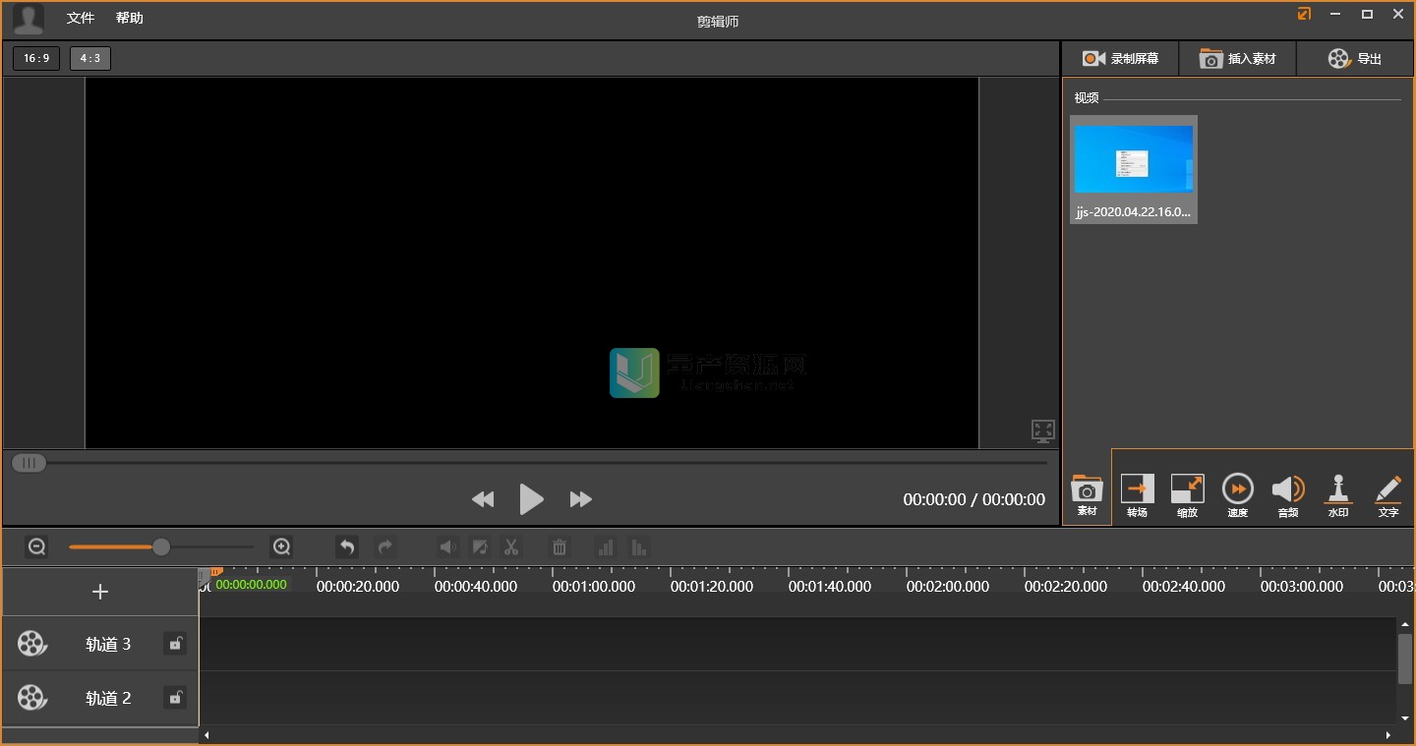Zoom in the timeline with plus magnifier

click(x=281, y=546)
